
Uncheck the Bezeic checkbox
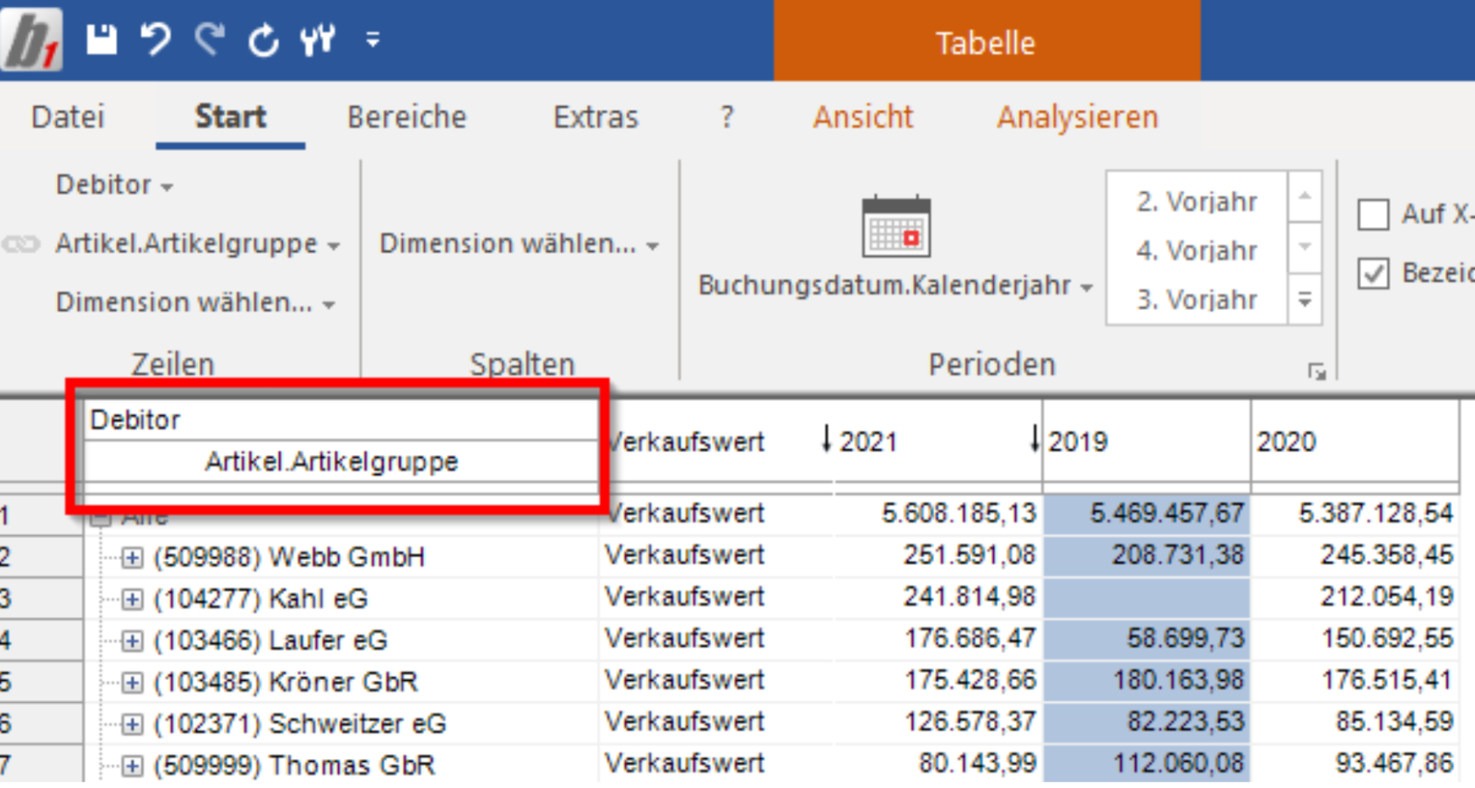pos(1373,274)
